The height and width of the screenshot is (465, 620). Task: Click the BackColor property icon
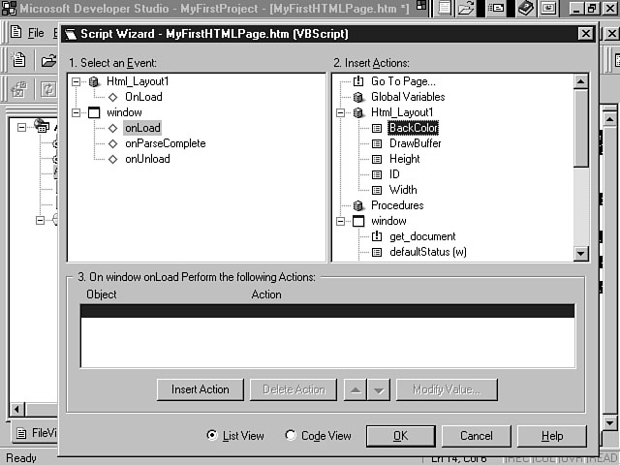377,128
